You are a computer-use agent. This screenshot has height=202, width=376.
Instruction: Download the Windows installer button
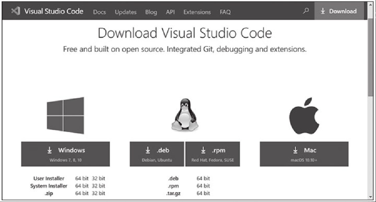pyautogui.click(x=65, y=154)
